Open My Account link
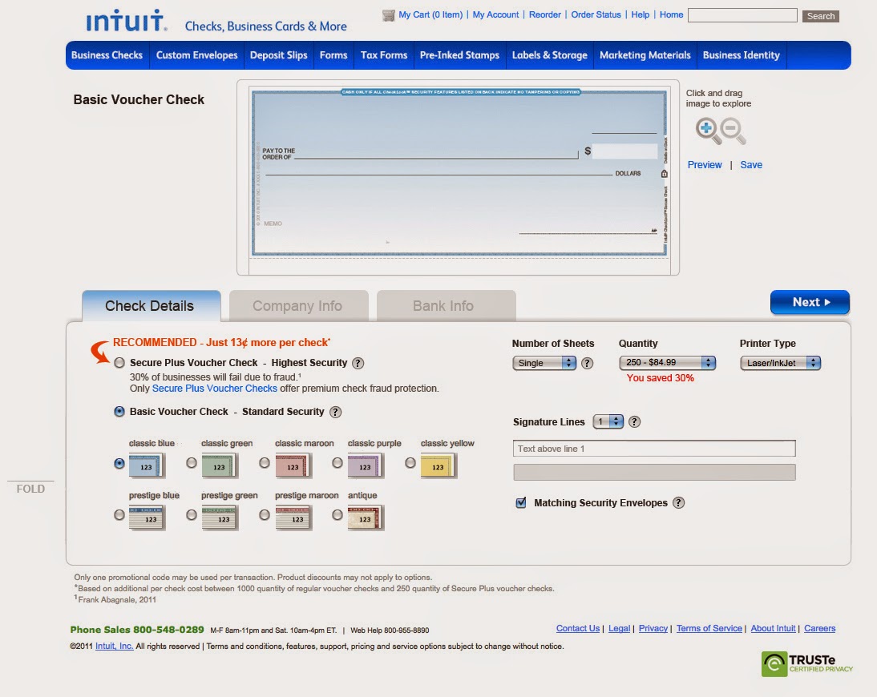 495,14
